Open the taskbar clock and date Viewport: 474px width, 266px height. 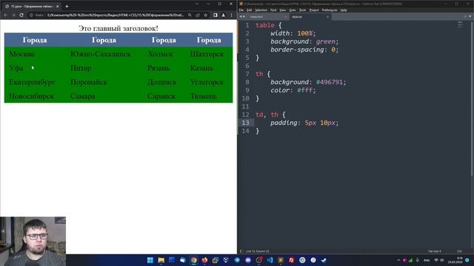pos(455,260)
